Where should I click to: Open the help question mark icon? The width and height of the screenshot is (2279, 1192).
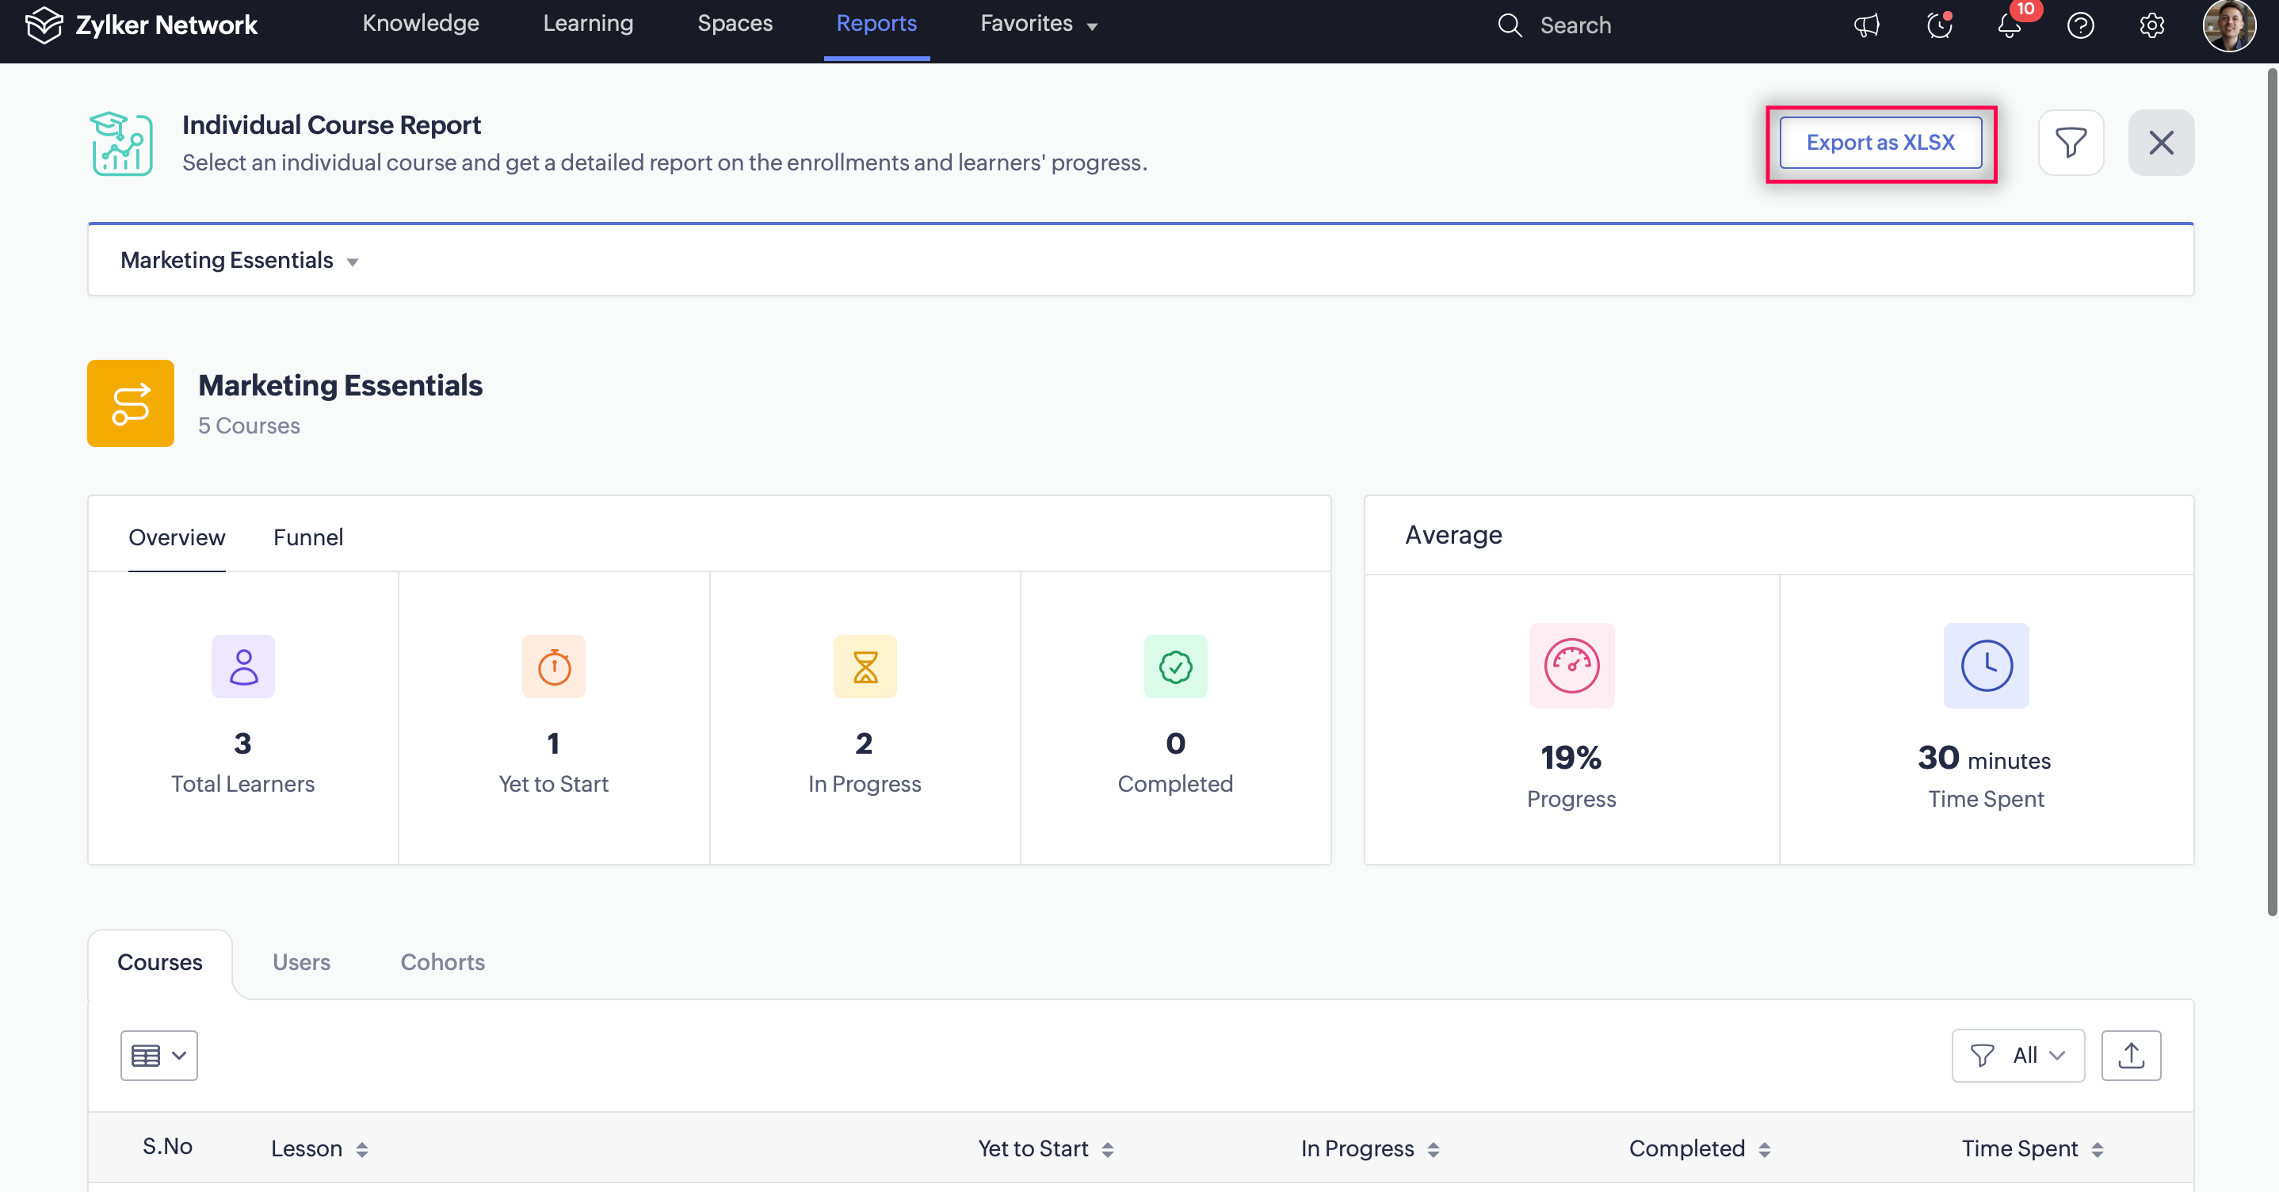2080,25
